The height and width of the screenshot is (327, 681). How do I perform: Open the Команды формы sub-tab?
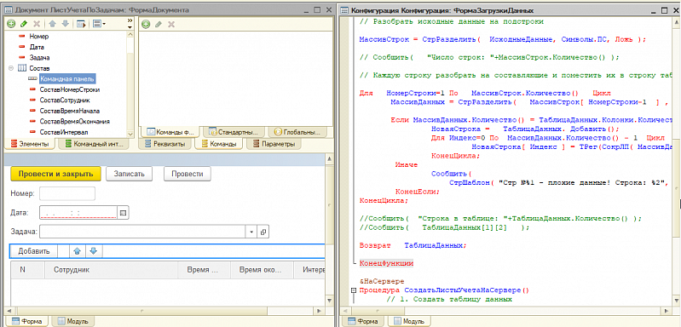(x=170, y=131)
